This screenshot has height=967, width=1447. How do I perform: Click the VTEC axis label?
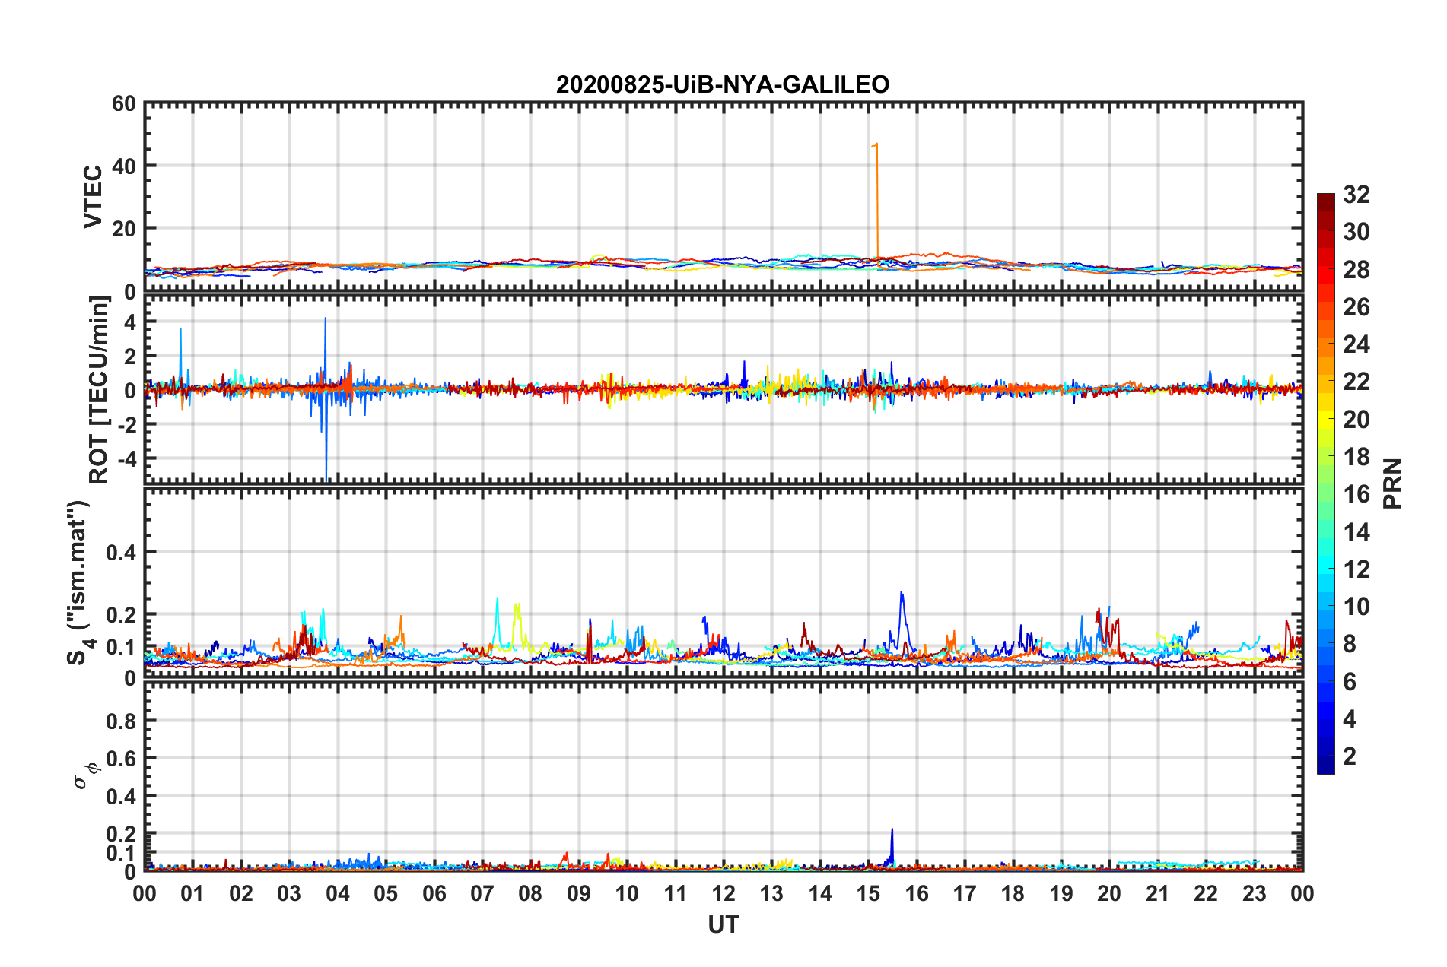[92, 196]
